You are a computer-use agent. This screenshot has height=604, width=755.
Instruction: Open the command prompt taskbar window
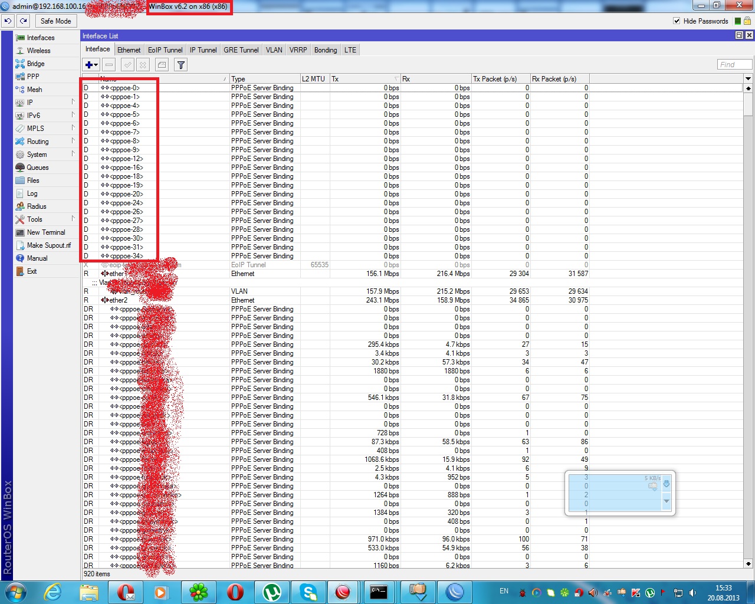tap(379, 592)
